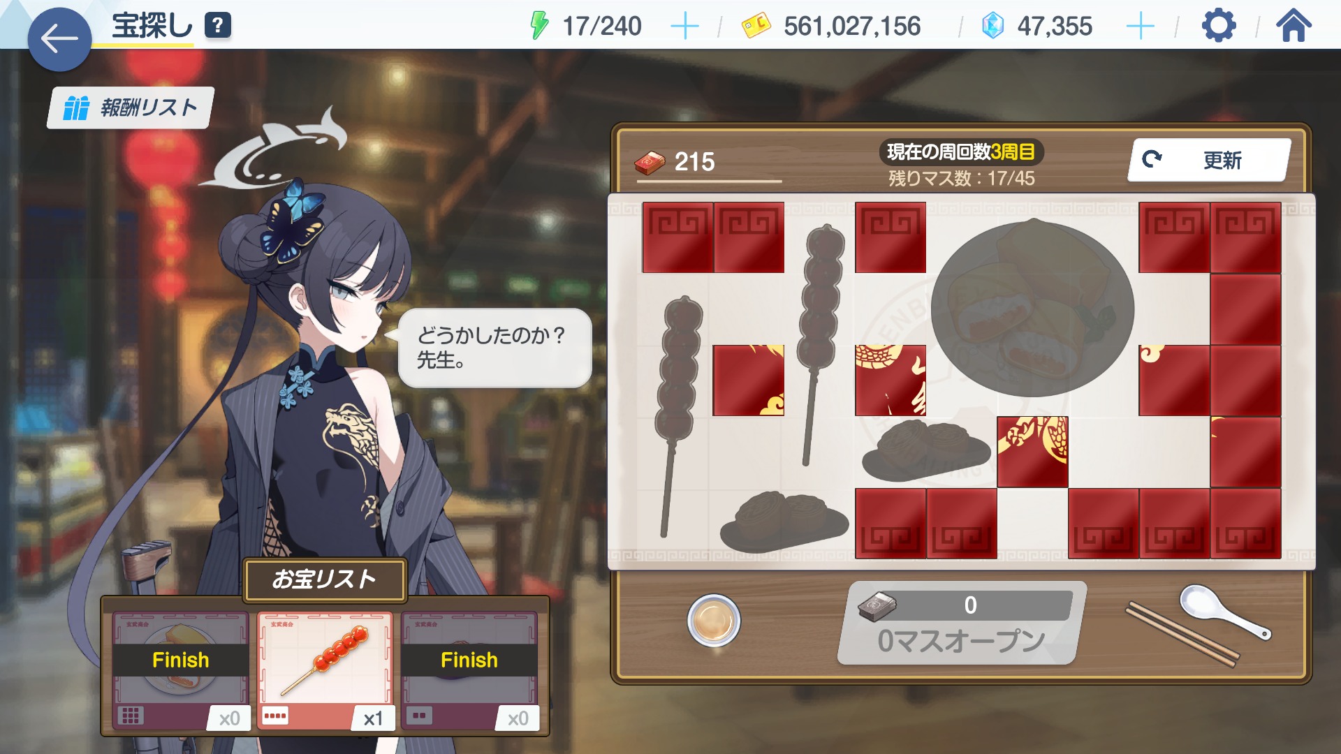Add gems with plus next to 47,355
This screenshot has height=754, width=1341.
pos(1141,27)
